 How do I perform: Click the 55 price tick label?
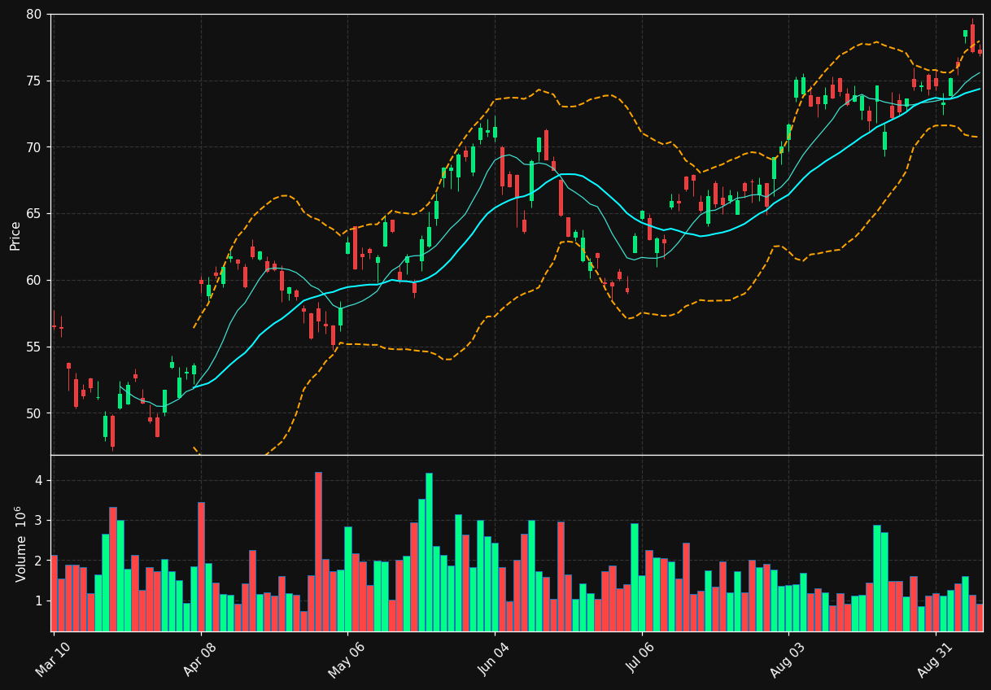pos(33,347)
